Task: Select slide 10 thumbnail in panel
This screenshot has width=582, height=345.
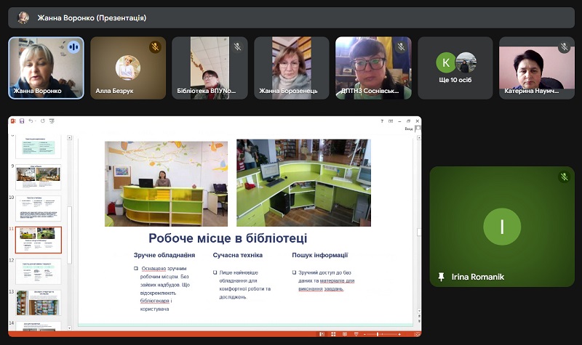Action: coord(39,208)
